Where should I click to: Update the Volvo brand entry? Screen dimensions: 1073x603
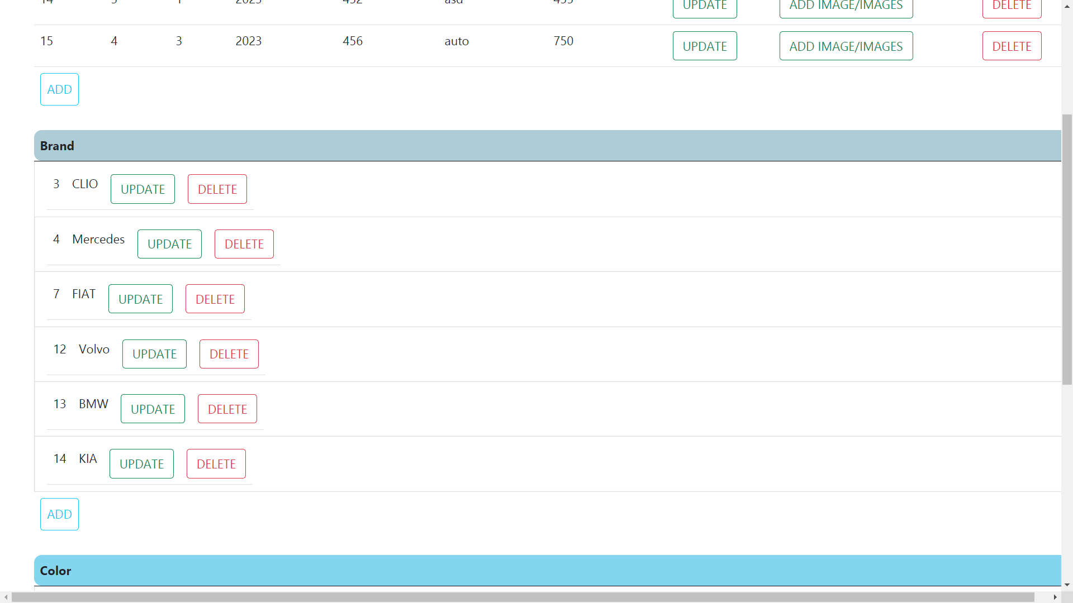coord(154,354)
